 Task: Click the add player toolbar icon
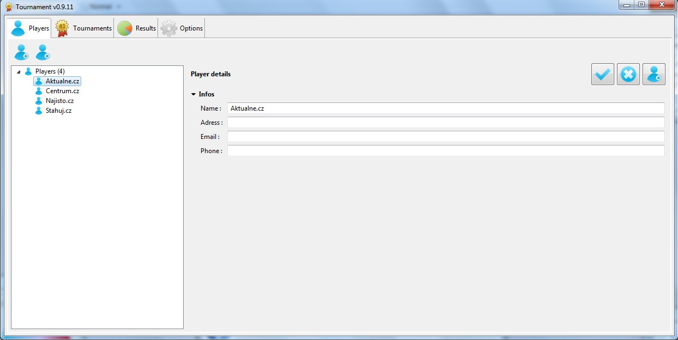21,52
